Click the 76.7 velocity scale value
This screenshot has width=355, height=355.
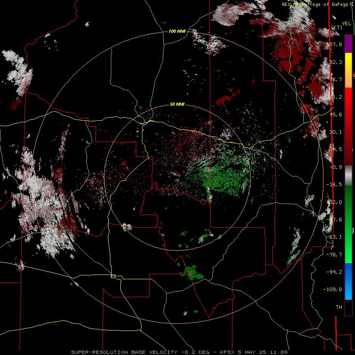[336, 79]
